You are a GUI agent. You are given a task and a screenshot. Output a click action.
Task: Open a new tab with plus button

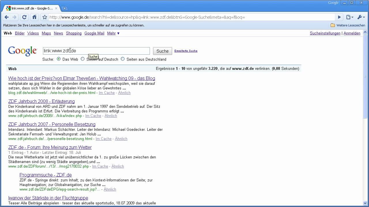pyautogui.click(x=65, y=8)
